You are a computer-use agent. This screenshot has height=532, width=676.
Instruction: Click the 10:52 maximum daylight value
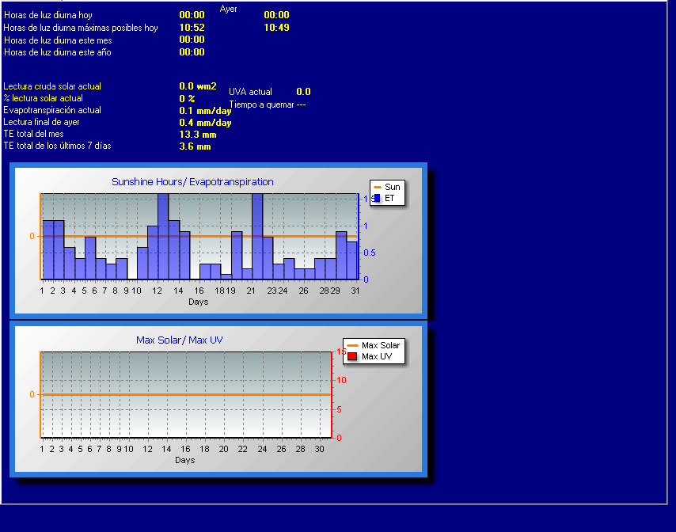pos(192,28)
